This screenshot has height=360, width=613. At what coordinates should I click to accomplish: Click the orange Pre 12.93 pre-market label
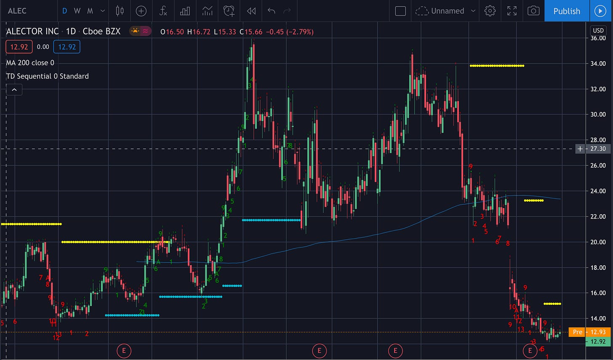[589, 332]
